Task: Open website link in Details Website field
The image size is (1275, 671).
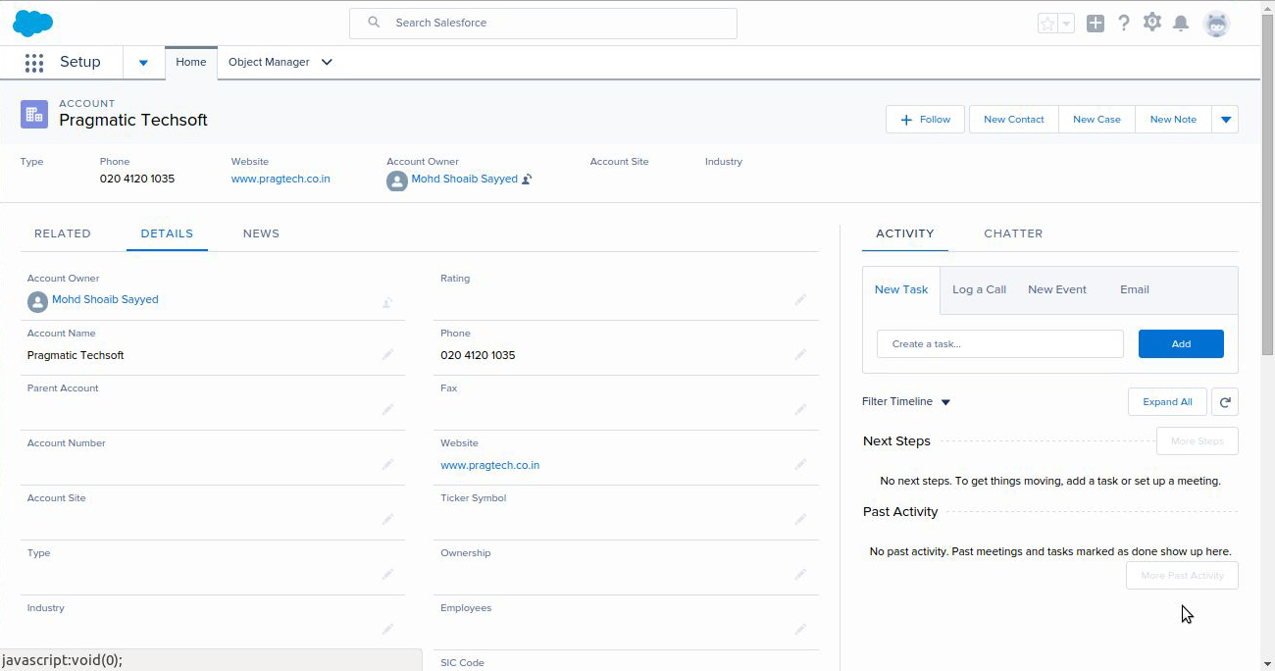Action: [489, 465]
